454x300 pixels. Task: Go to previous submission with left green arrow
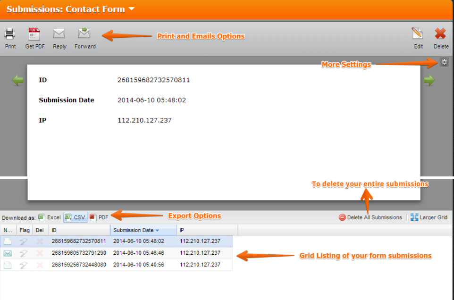click(17, 81)
